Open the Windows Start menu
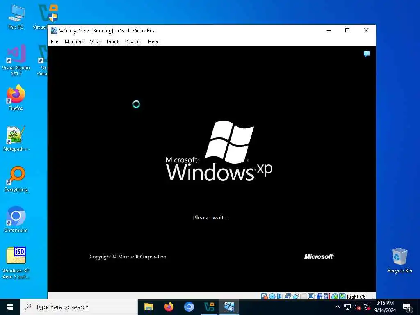Screen dimensions: 420x315 pyautogui.click(x=10, y=307)
